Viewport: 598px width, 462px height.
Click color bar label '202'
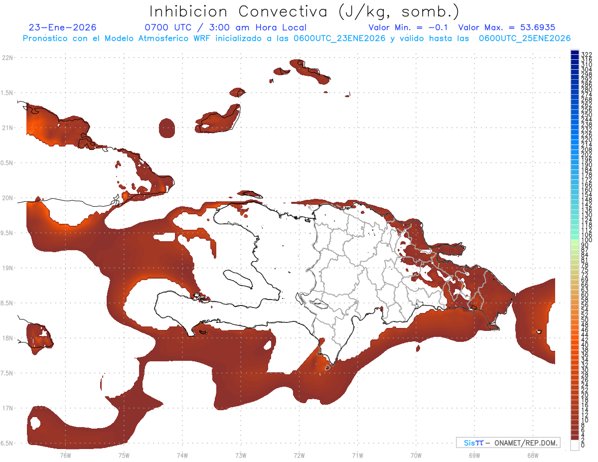pos(587,154)
